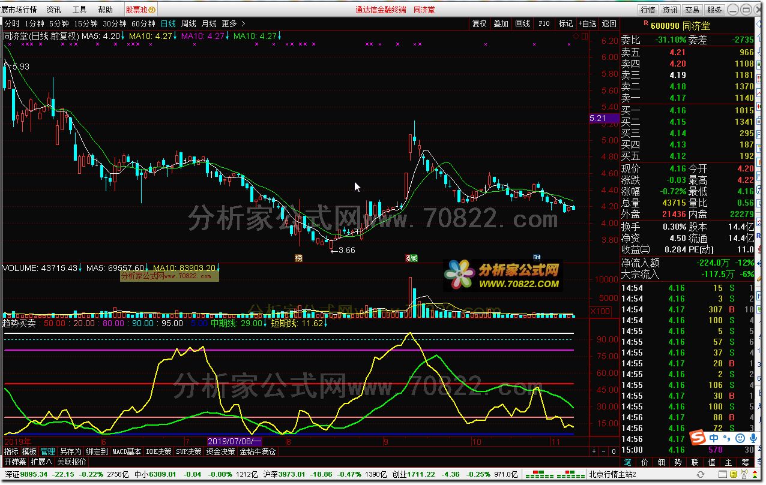Click arrow next to 中期线 29.00
The height and width of the screenshot is (485, 766).
pyautogui.click(x=265, y=323)
